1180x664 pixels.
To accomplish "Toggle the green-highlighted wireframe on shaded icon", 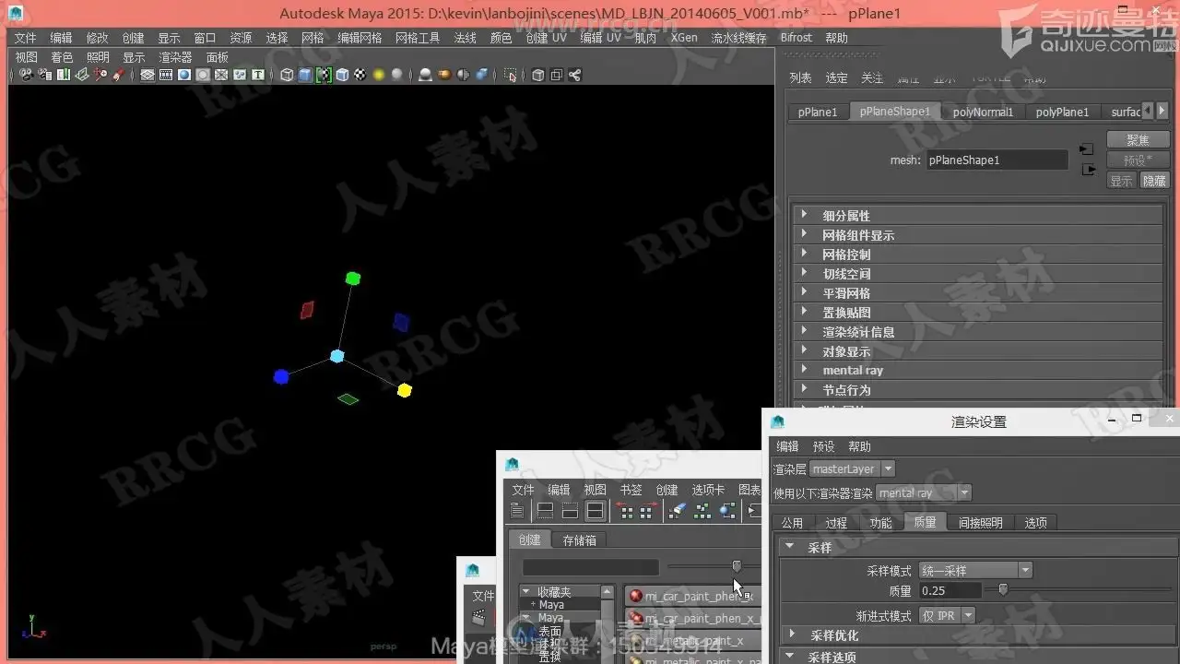I will pyautogui.click(x=324, y=75).
